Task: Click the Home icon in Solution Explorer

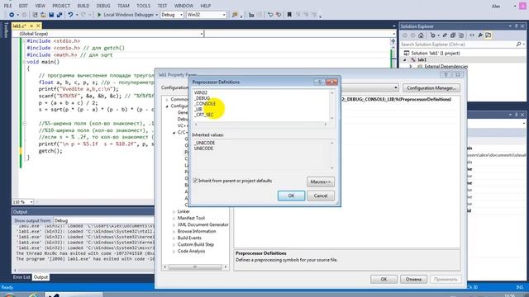Action: 421,35
